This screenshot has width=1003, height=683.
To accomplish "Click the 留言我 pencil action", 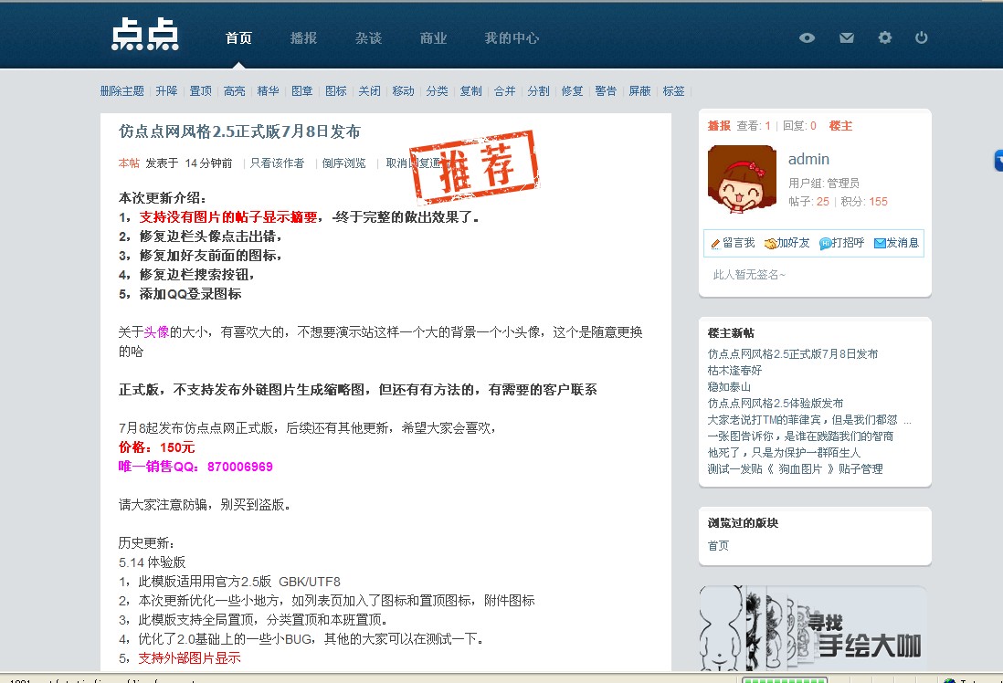I will [733, 243].
